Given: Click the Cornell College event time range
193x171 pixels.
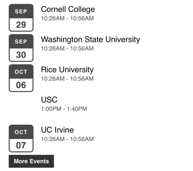Looking at the screenshot, I should 67,18.
